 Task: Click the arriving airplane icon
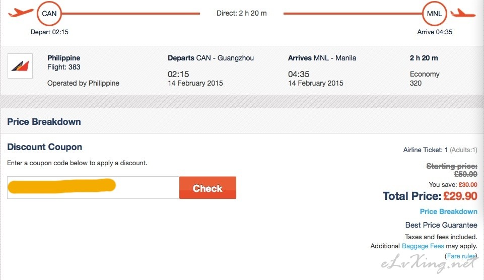pyautogui.click(x=463, y=13)
